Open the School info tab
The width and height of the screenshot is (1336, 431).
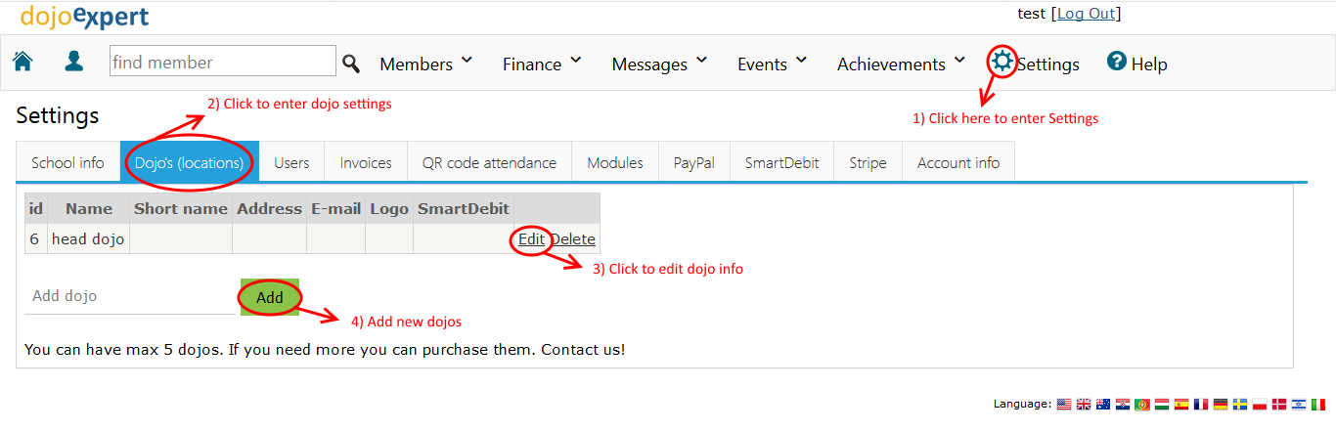click(67, 162)
